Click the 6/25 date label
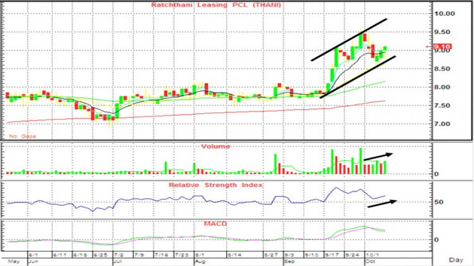This screenshot has height=266, width=474. click(100, 255)
